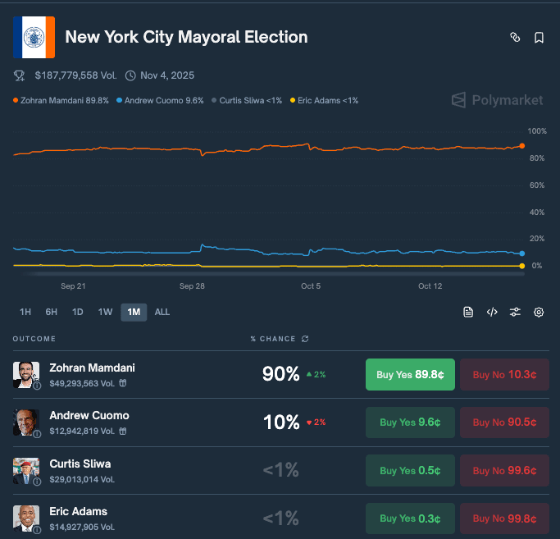
Task: Show ALL time chart history
Action: pos(162,312)
